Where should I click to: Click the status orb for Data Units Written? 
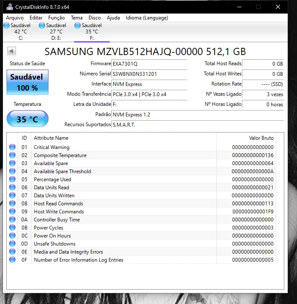tap(12, 195)
